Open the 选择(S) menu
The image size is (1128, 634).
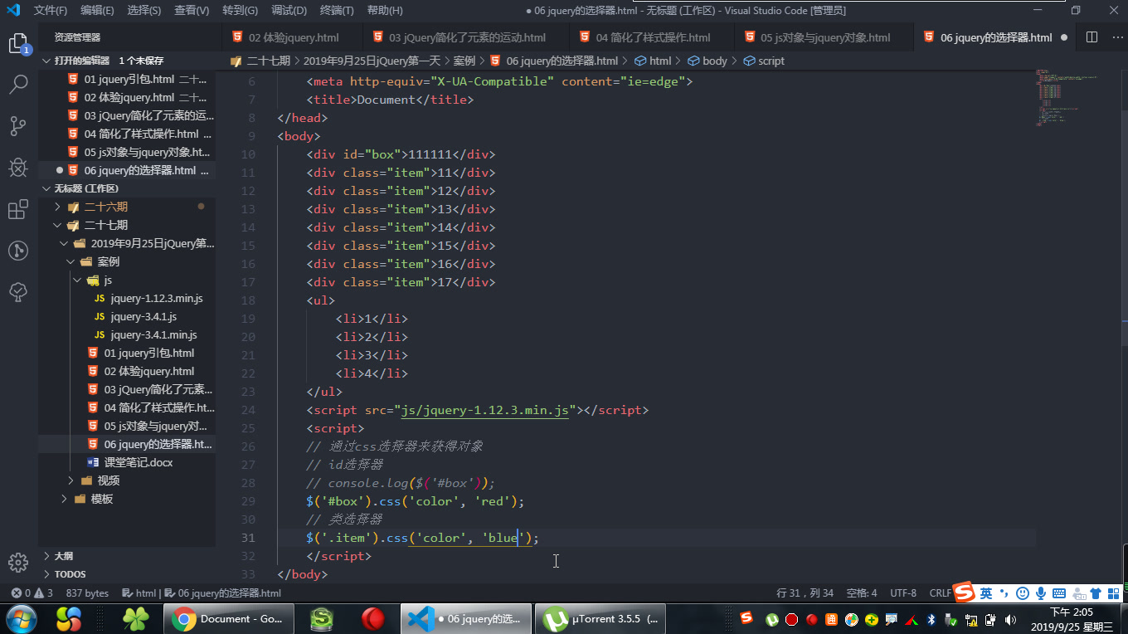coord(144,11)
